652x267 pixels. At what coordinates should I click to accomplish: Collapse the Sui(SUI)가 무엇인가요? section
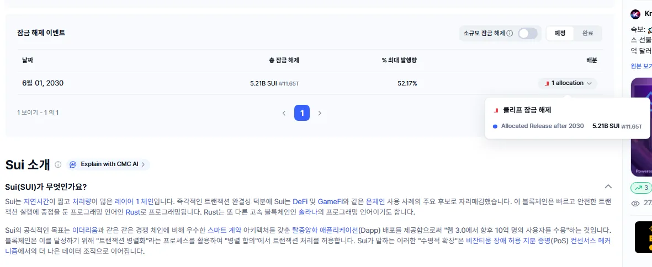tap(608, 186)
